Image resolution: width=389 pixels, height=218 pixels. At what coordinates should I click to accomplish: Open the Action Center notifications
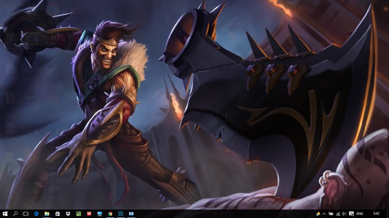[351, 214]
